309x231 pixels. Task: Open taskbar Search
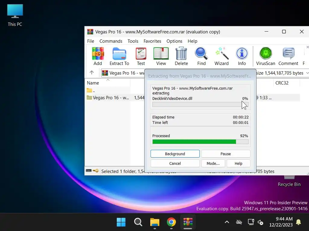coord(138,222)
